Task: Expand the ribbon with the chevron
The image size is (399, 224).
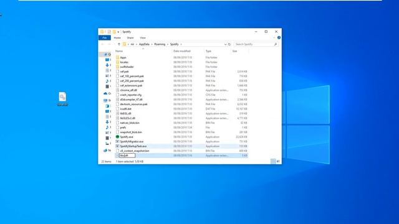Action: point(274,37)
